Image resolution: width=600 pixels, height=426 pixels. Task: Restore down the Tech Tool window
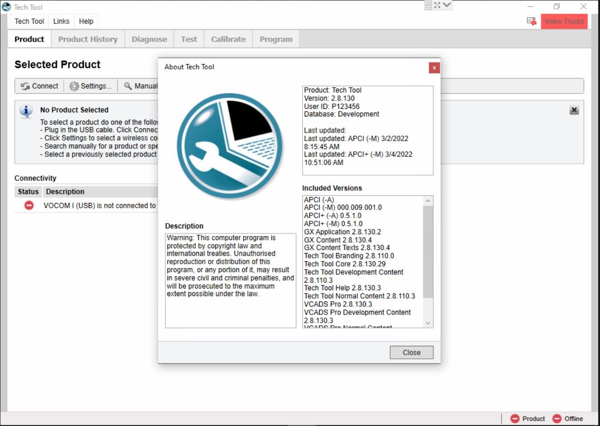point(557,7)
